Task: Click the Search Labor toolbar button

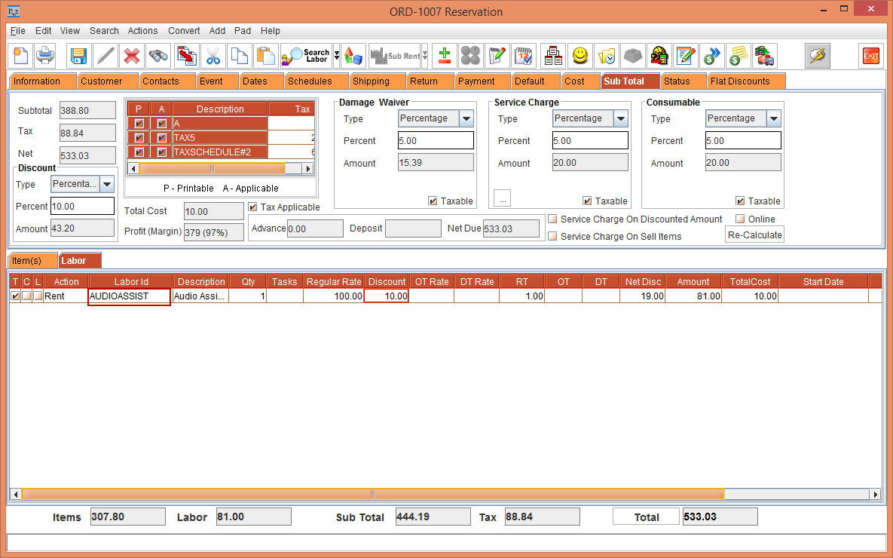Action: coord(306,56)
